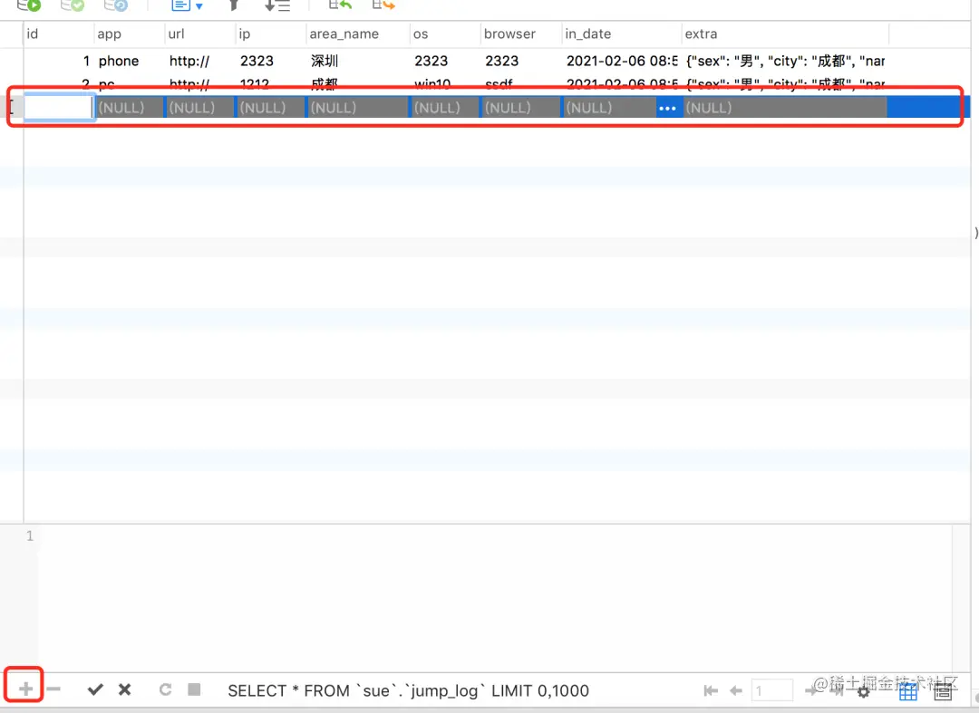Click the url column header
Screen dimensions: 979x713
pyautogui.click(x=200, y=34)
